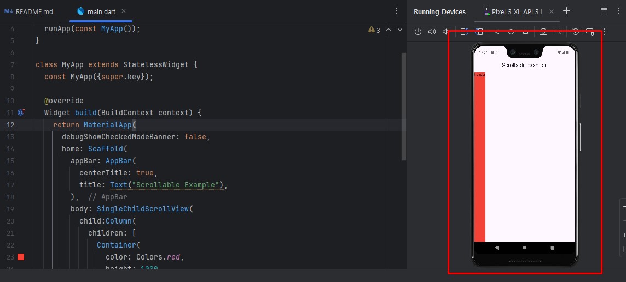Click the Running Devices panel title
This screenshot has width=626, height=282.
click(x=439, y=11)
